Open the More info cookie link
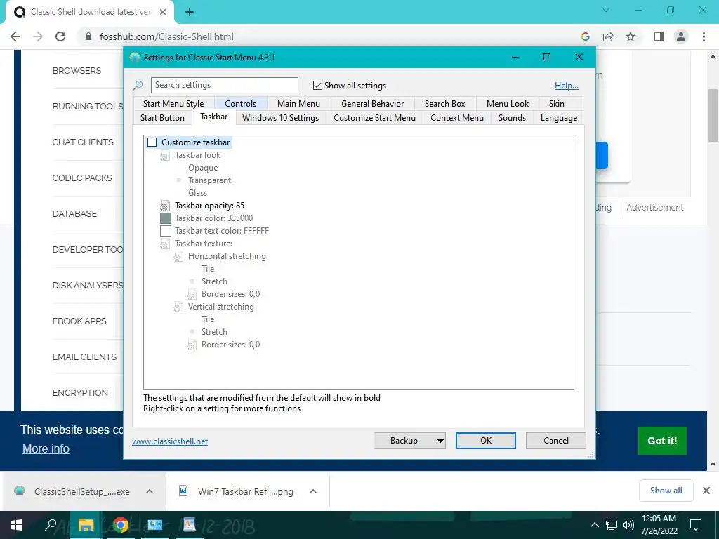 (46, 448)
